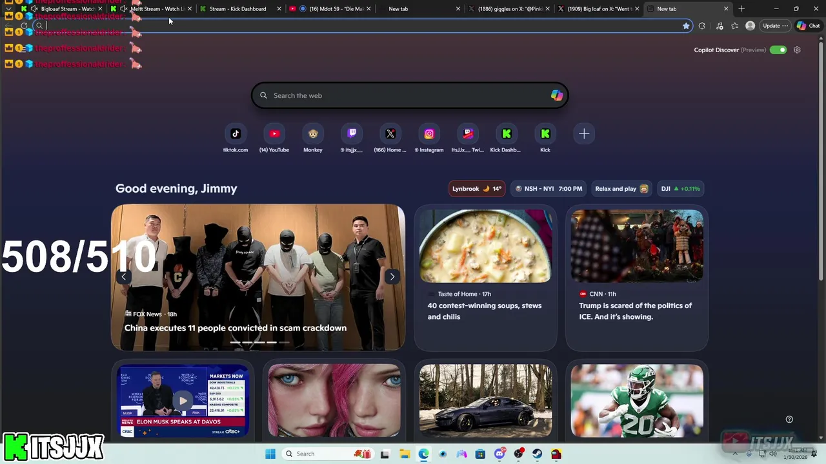Image resolution: width=826 pixels, height=464 pixels.
Task: Open the China executes 11 people headline
Action: coord(236,328)
